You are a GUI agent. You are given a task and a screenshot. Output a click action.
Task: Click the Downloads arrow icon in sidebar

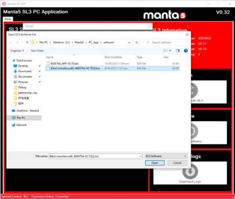pos(15,71)
